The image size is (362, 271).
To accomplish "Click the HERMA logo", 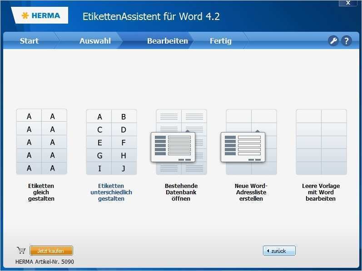I will point(40,15).
